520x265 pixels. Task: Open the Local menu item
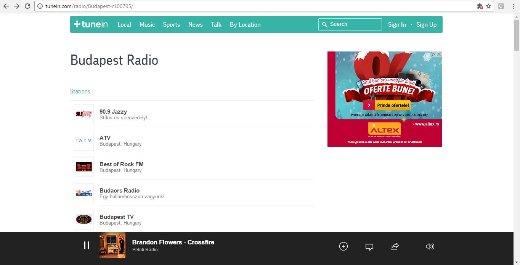(124, 24)
